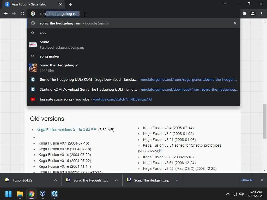267x200 pixels.
Task: Open the clock and date panel
Action: (254, 194)
